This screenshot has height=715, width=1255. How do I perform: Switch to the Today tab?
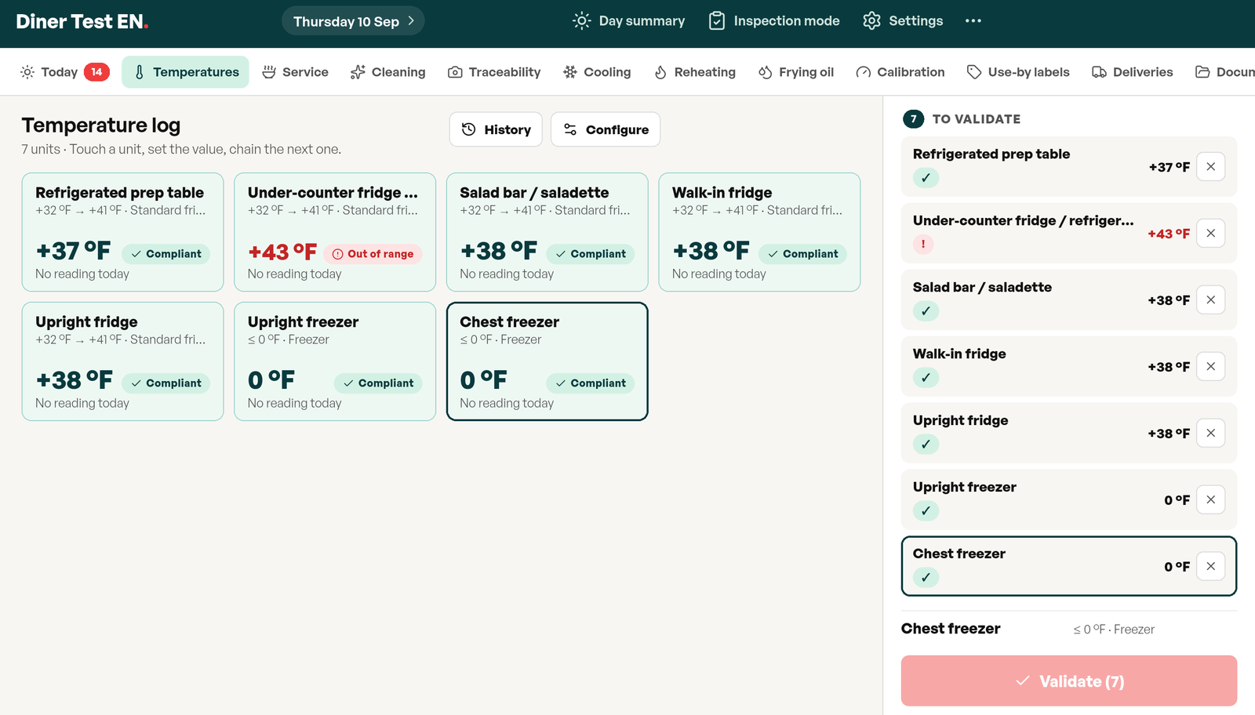[x=64, y=72]
